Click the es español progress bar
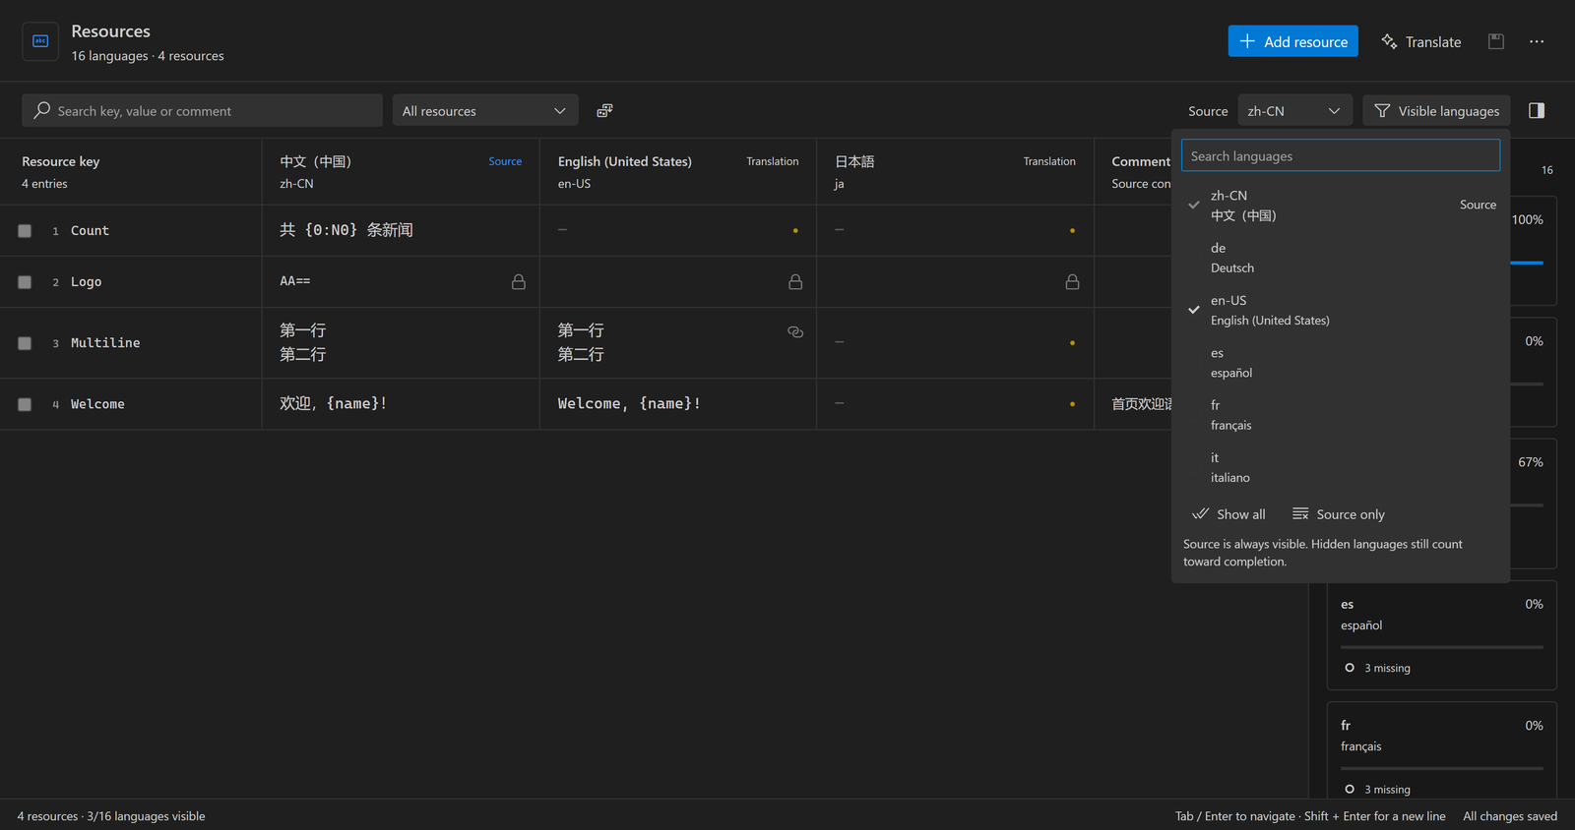Screen dimensions: 1575x830 coord(1442,647)
